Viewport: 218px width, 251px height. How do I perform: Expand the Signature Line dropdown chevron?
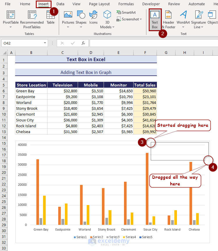202,27
